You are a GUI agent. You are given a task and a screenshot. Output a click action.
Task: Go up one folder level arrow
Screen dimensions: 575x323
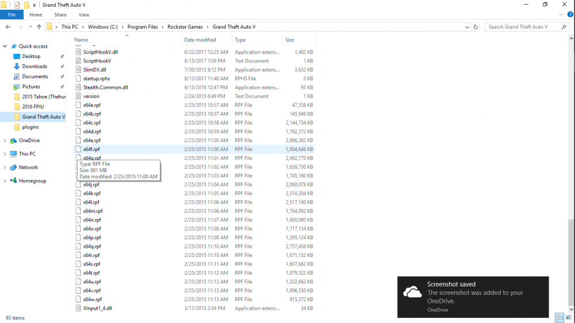click(x=39, y=27)
